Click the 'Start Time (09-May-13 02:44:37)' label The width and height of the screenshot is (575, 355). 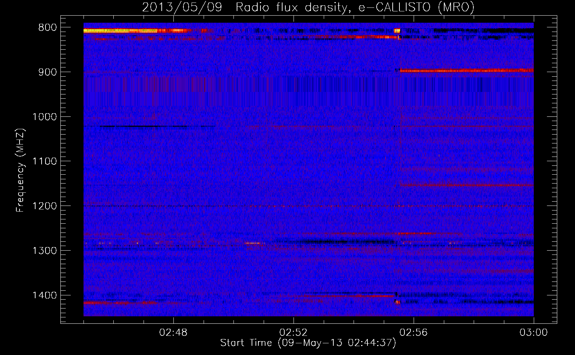(x=308, y=343)
